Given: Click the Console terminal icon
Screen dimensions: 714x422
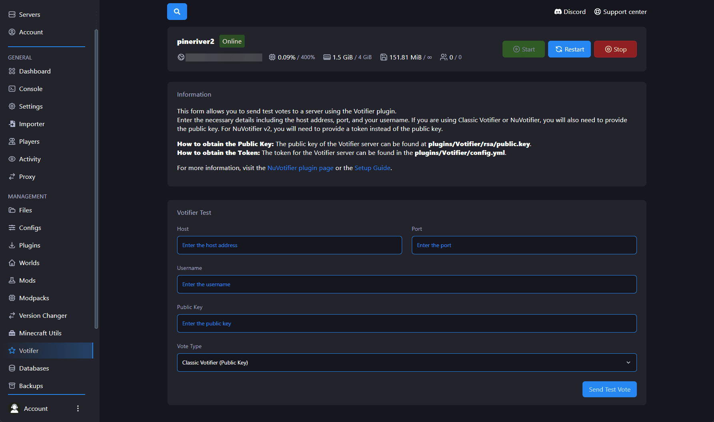Looking at the screenshot, I should (12, 89).
